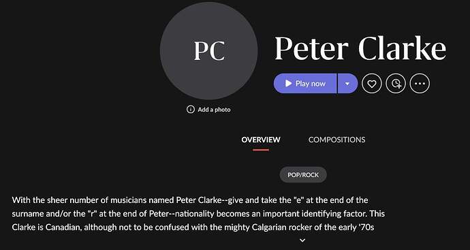
Task: Select the POP/ROCK genre tag
Action: pos(303,175)
